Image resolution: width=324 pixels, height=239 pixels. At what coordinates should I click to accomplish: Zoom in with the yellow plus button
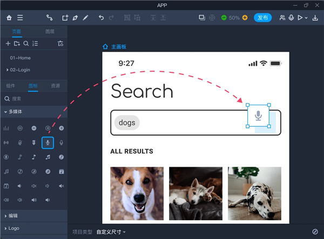click(x=245, y=18)
